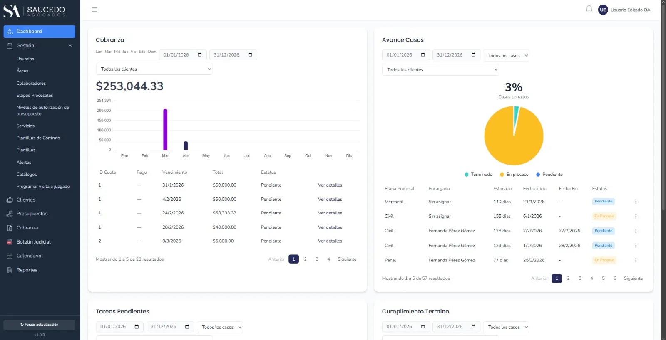
Task: Open the UE user avatar menu
Action: [603, 10]
